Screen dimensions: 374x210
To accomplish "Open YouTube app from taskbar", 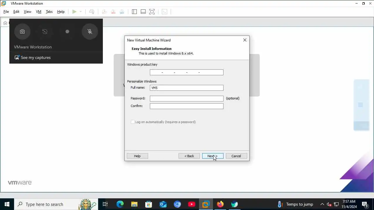I will (192, 204).
